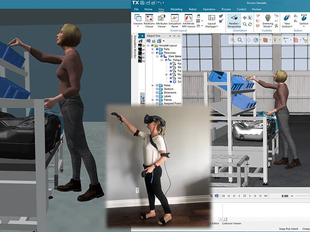
Task: Toggle display checkbox for Frames folder
Action: point(157,100)
